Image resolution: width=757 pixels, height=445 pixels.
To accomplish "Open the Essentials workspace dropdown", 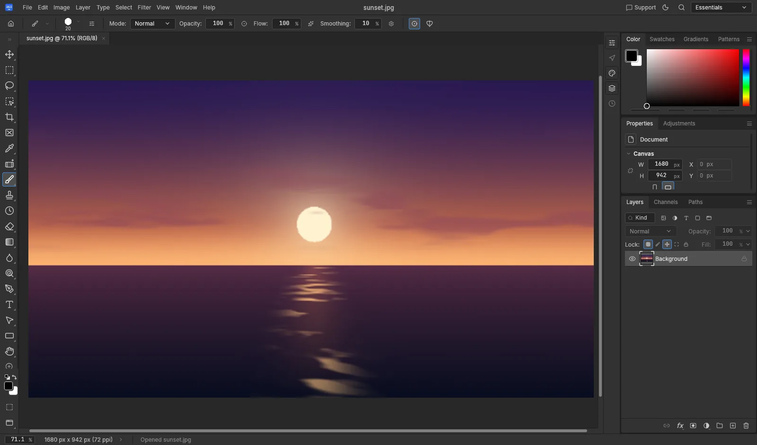I will tap(721, 8).
